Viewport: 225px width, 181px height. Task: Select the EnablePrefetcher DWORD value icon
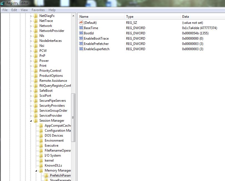[81, 44]
